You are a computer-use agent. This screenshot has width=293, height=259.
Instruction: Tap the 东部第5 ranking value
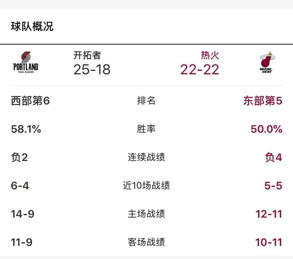point(263,101)
